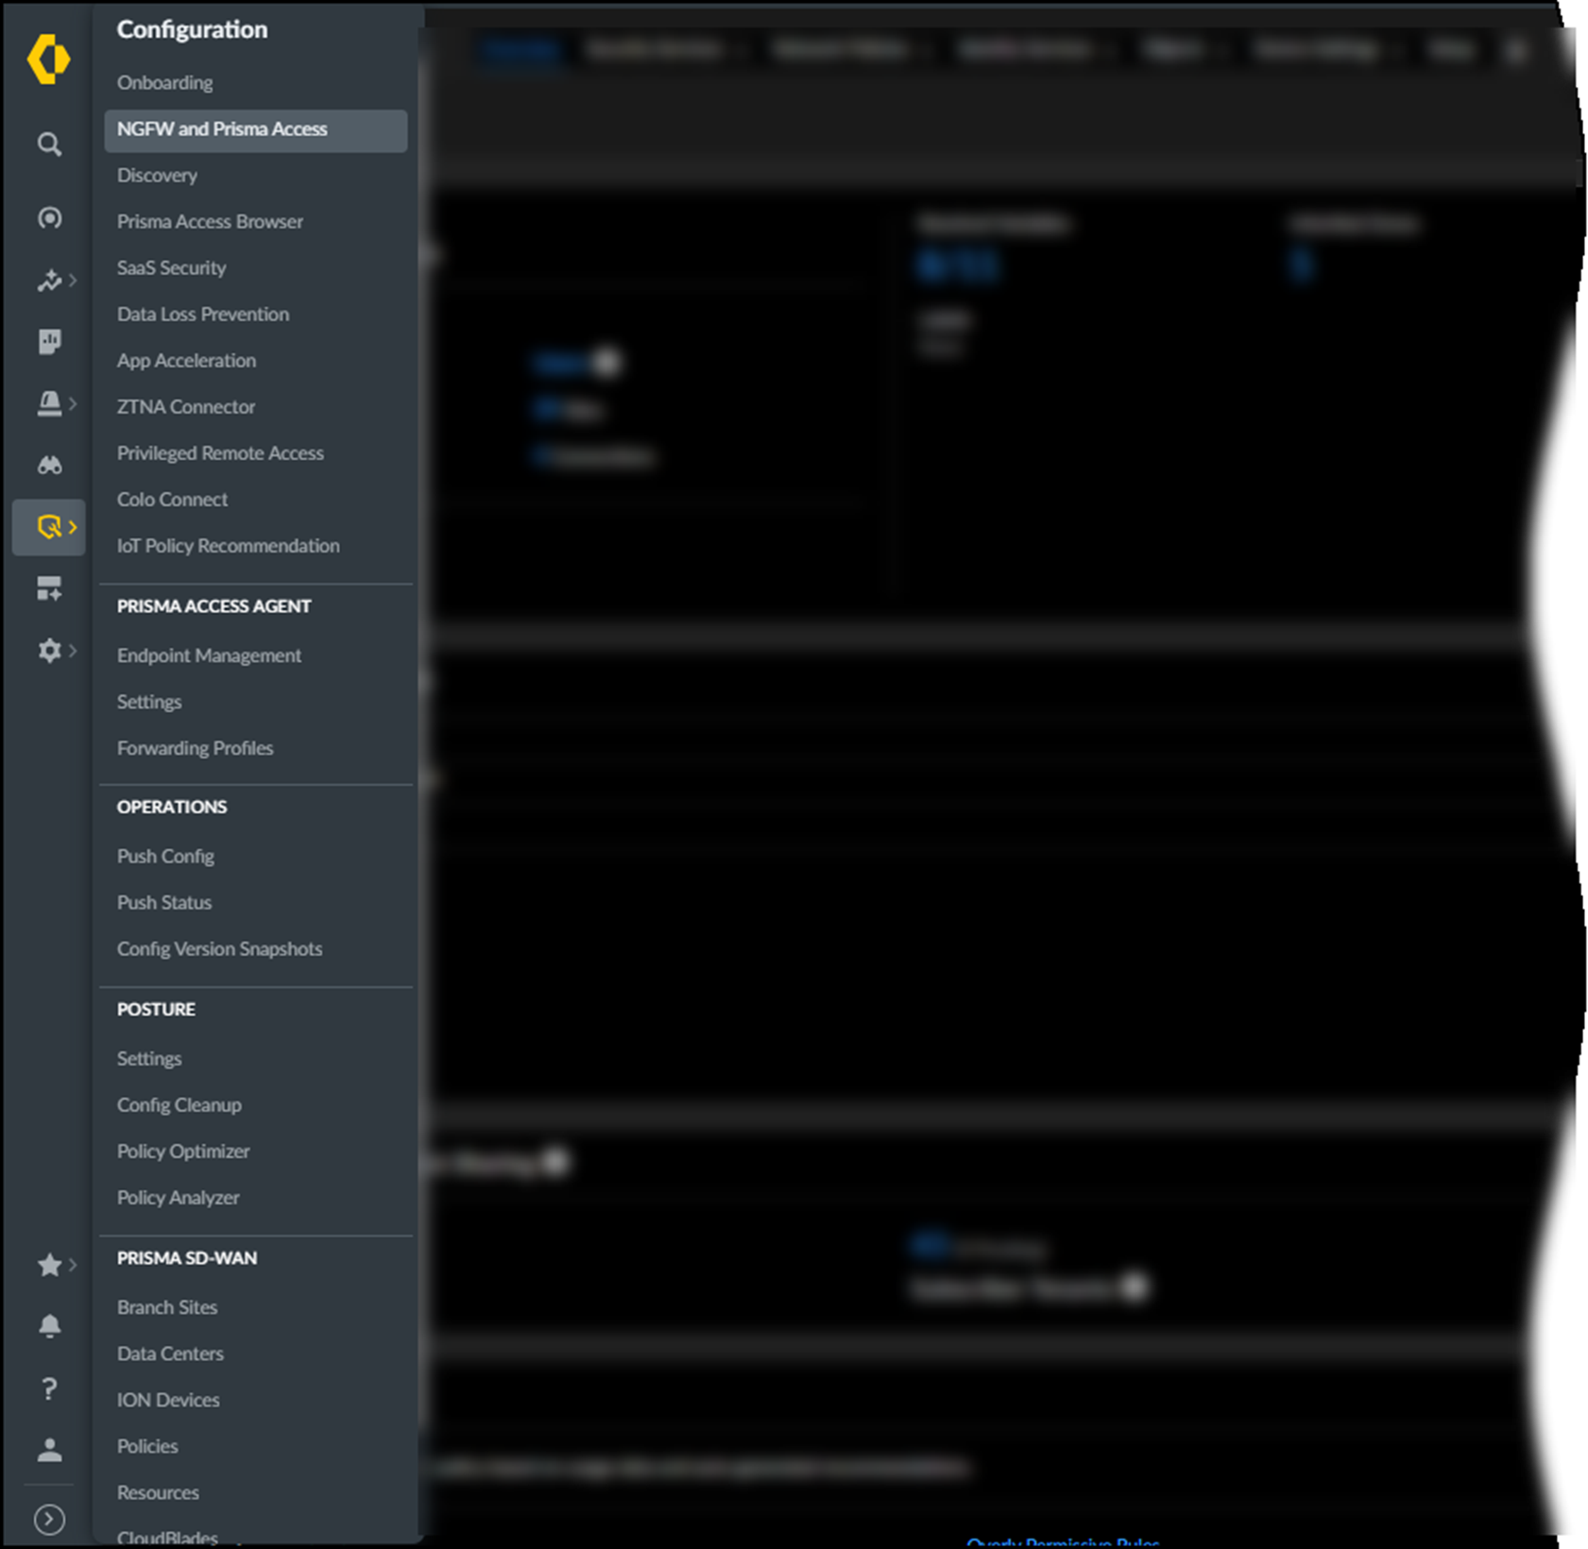Open the insights sparkle-graph sidebar icon
1588x1549 pixels.
point(49,281)
